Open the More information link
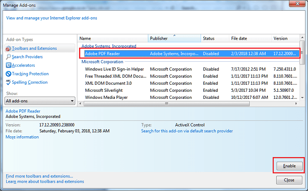The width and height of the screenshot is (308, 191). coord(22,137)
